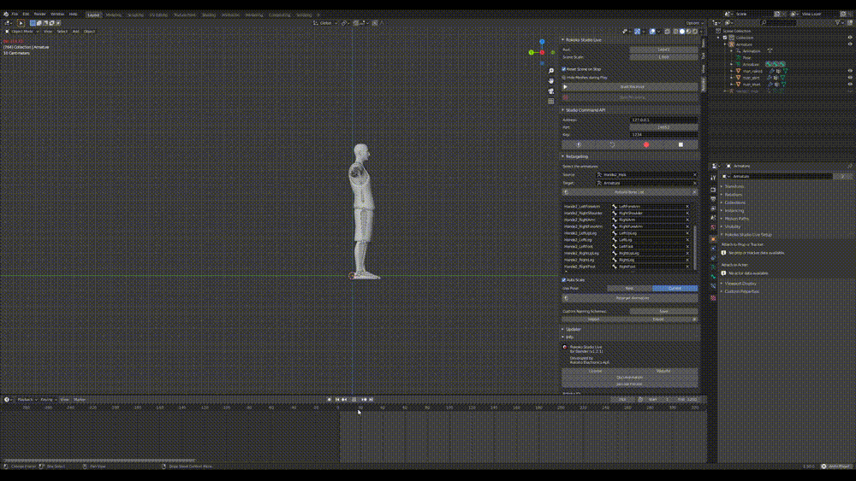Expand the Motion Paths section
Viewport: 856px width, 481px height.
point(736,219)
